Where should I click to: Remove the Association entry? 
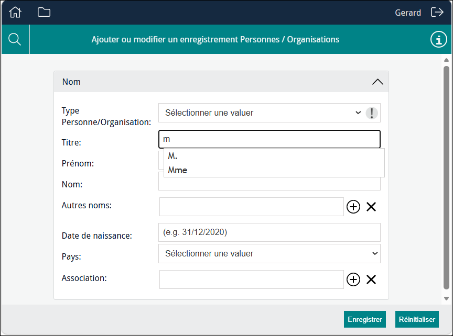tap(371, 279)
